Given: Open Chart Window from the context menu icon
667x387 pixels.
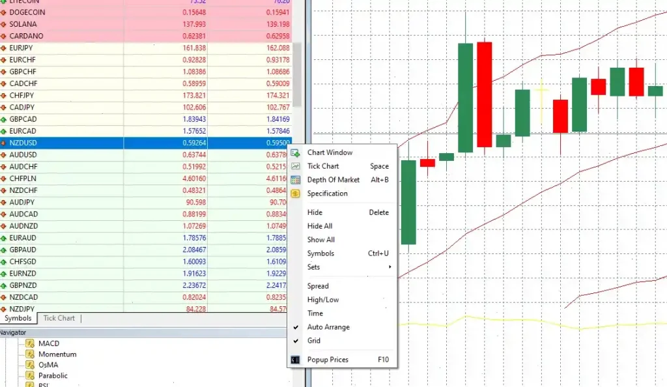Looking at the screenshot, I should click(295, 152).
